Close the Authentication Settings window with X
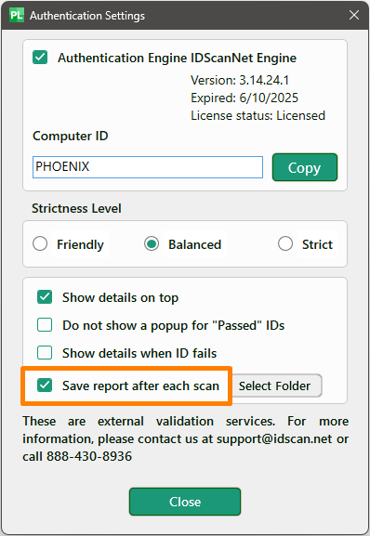The image size is (370, 536). tap(354, 15)
